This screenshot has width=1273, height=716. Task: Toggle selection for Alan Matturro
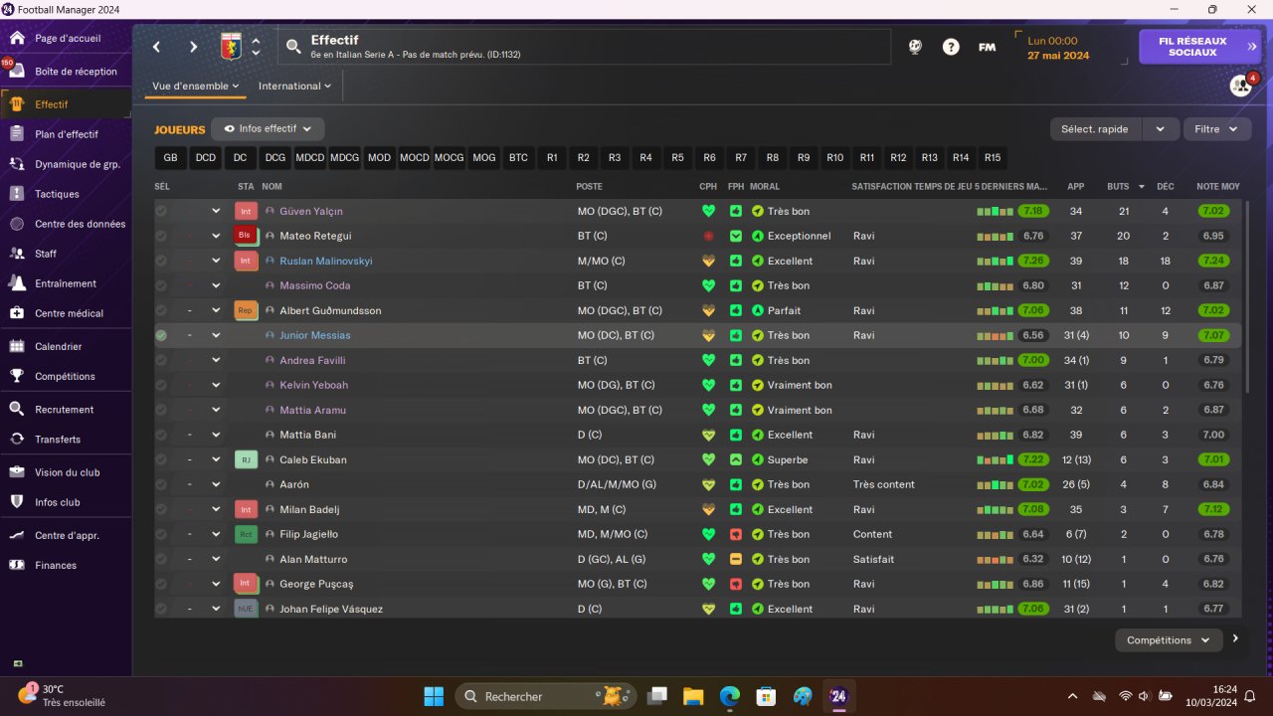click(161, 559)
